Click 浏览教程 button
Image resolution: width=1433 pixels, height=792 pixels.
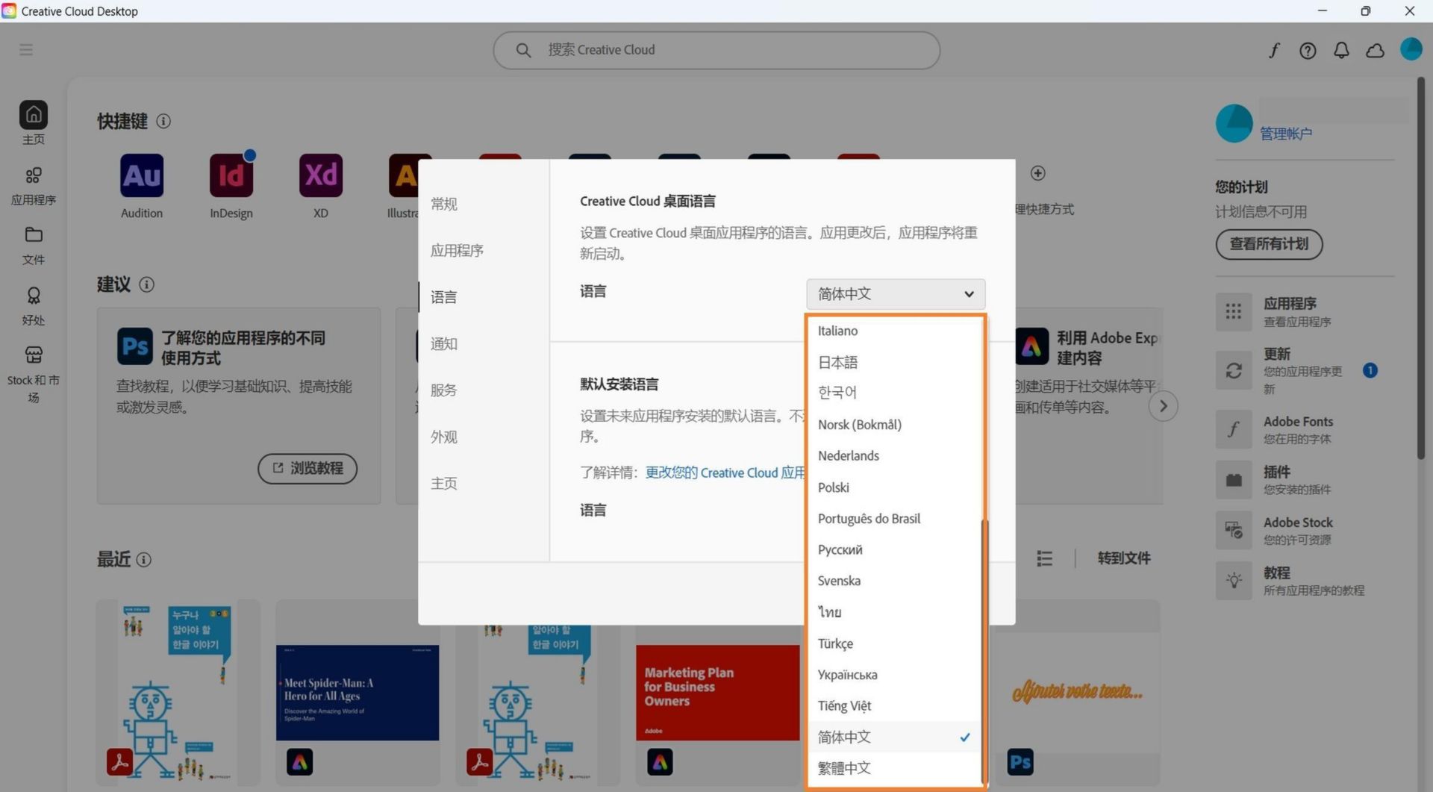pos(307,468)
